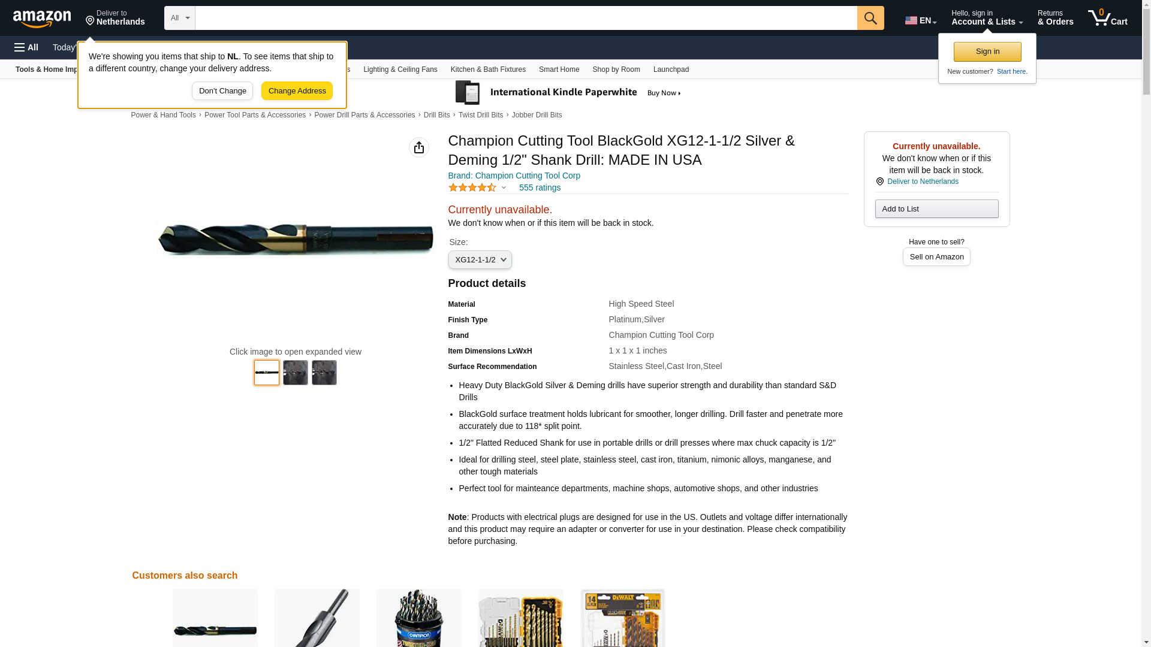This screenshot has width=1151, height=647.
Task: Expand the search category All dropdown
Action: [180, 18]
